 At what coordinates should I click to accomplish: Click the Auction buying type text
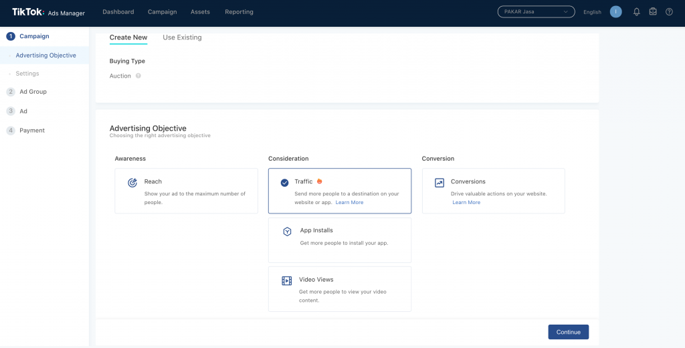point(120,76)
